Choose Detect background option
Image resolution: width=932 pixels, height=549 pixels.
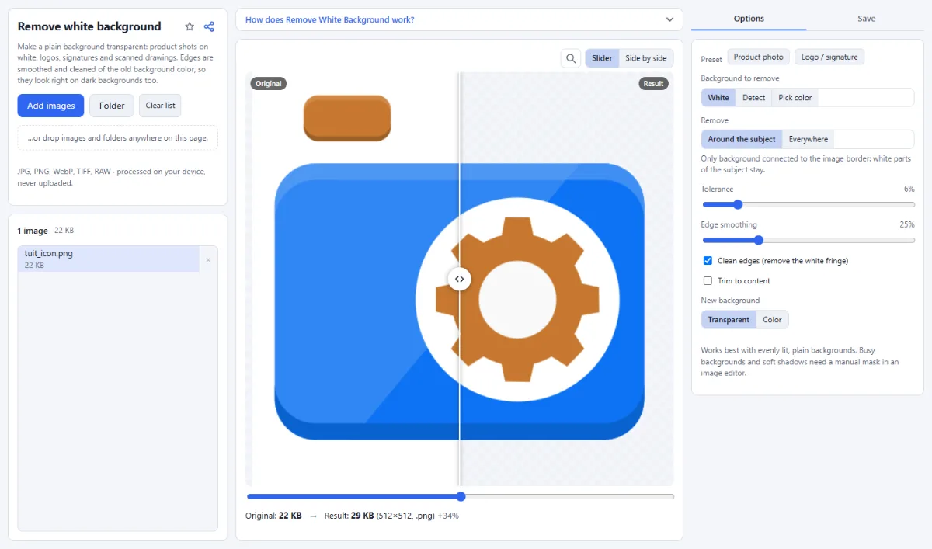tap(753, 98)
